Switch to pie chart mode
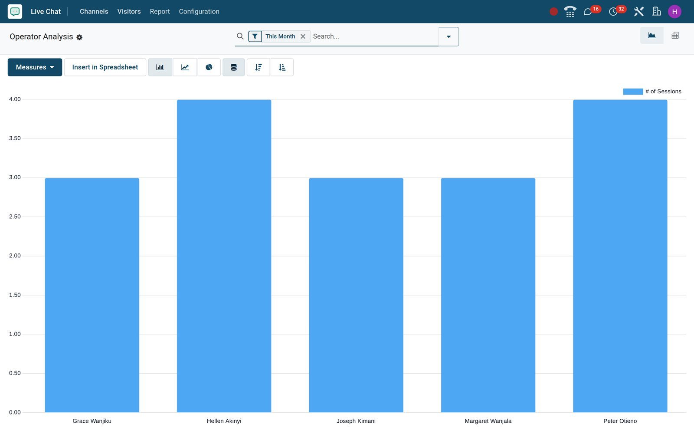Viewport: 694px width, 434px height. [x=209, y=67]
